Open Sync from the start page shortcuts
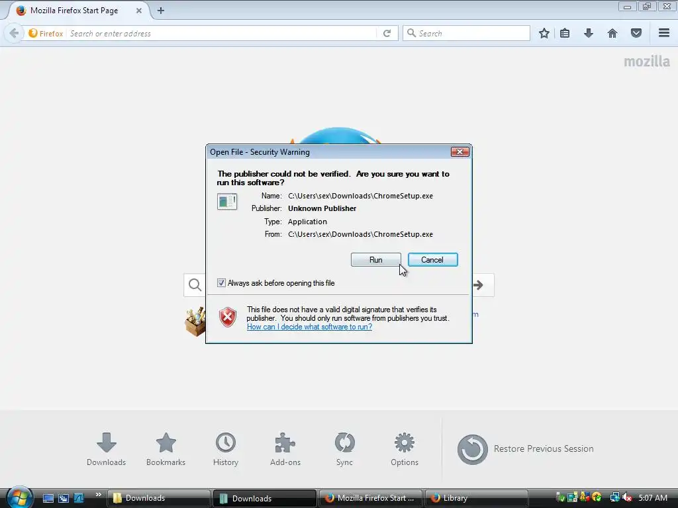678x508 pixels. (x=344, y=449)
